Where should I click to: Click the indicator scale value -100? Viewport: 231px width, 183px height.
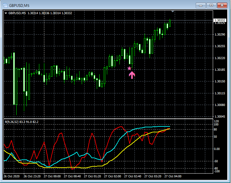pos(217,171)
